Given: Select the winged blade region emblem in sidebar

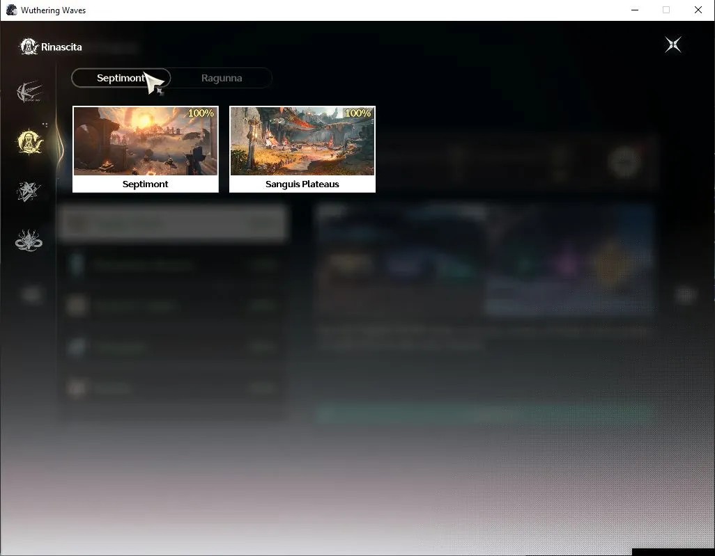Looking at the screenshot, I should 30,92.
